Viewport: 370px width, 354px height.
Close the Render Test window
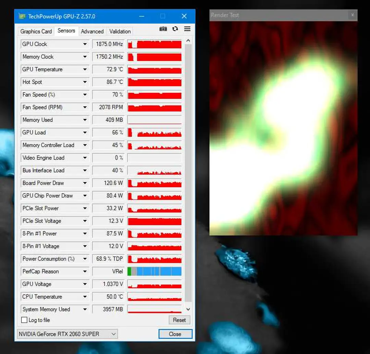(x=353, y=15)
